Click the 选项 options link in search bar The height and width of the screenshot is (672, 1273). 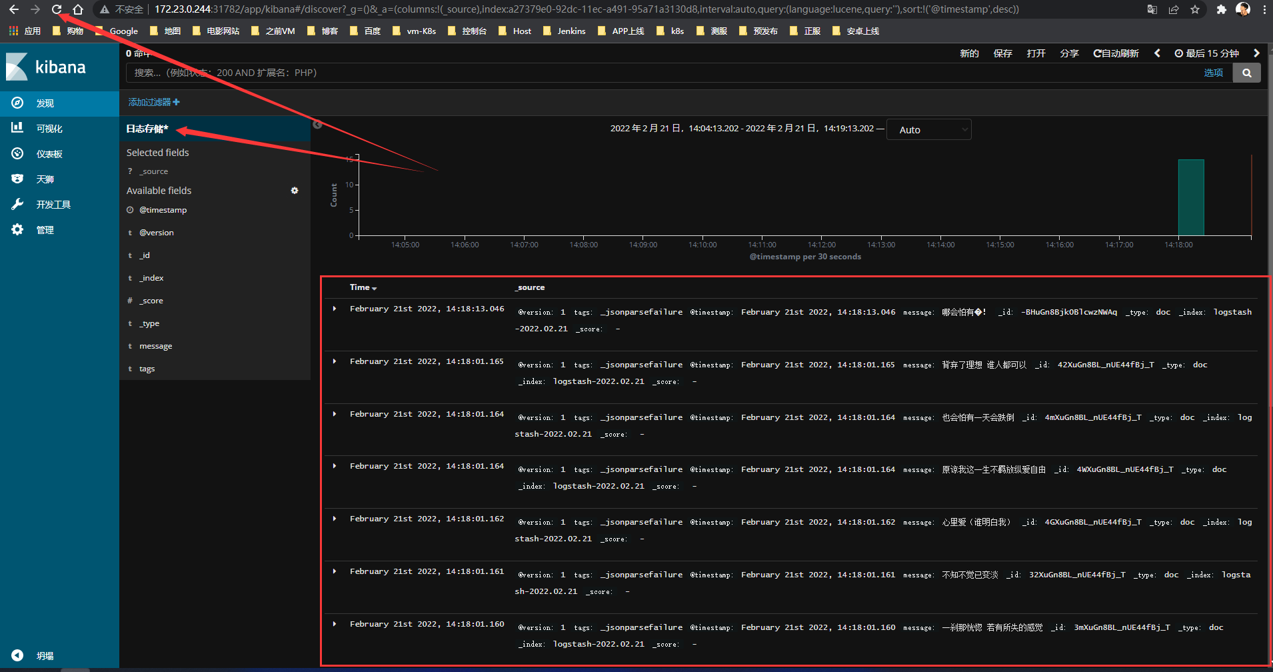click(x=1213, y=73)
